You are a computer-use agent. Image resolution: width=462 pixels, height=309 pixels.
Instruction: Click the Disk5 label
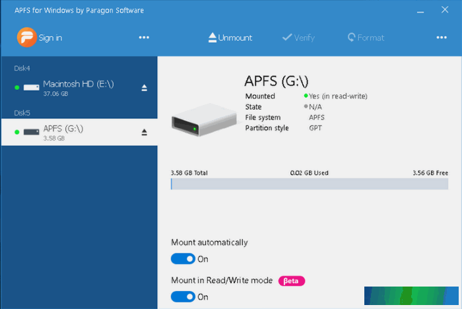pos(22,113)
